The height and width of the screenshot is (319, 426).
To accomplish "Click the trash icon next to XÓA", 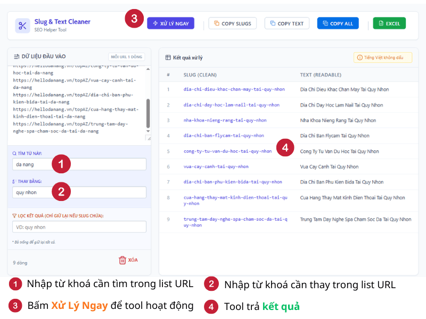I will (x=122, y=260).
